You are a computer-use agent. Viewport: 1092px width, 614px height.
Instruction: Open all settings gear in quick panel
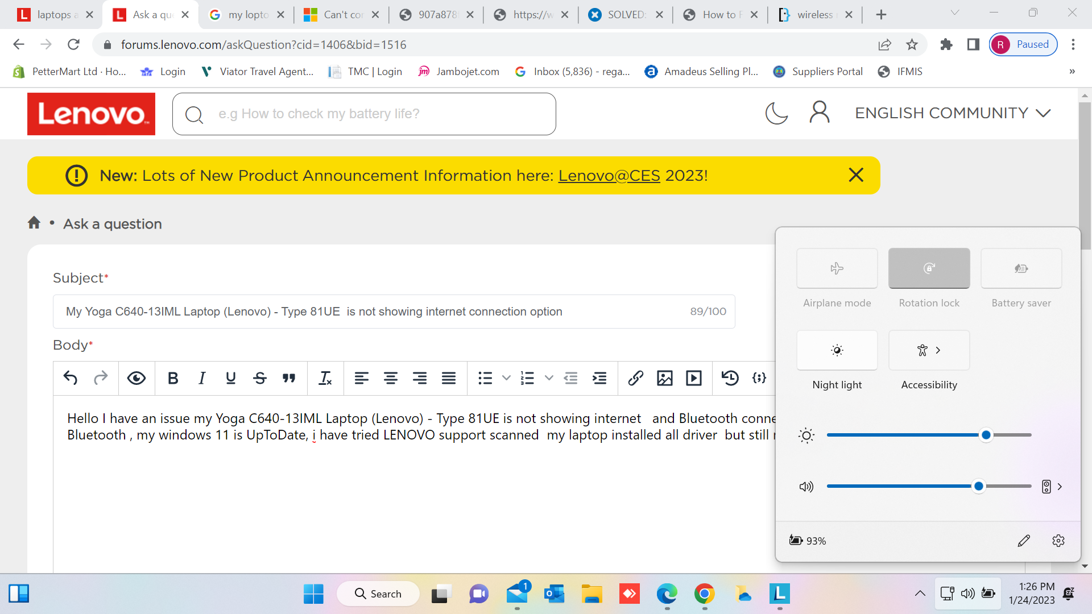coord(1058,541)
